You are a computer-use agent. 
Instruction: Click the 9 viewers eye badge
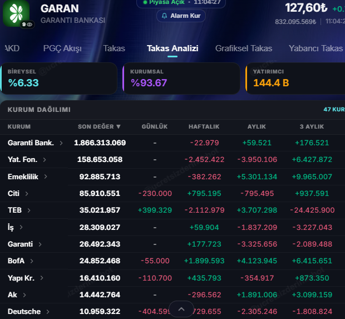[x=27, y=24]
